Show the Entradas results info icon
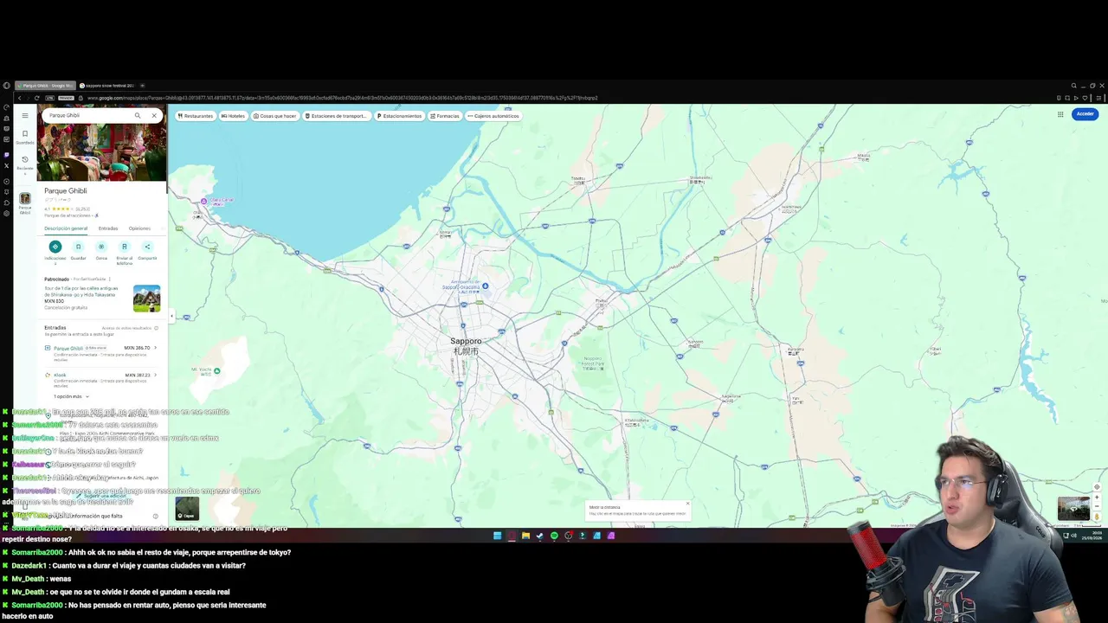 tap(156, 328)
